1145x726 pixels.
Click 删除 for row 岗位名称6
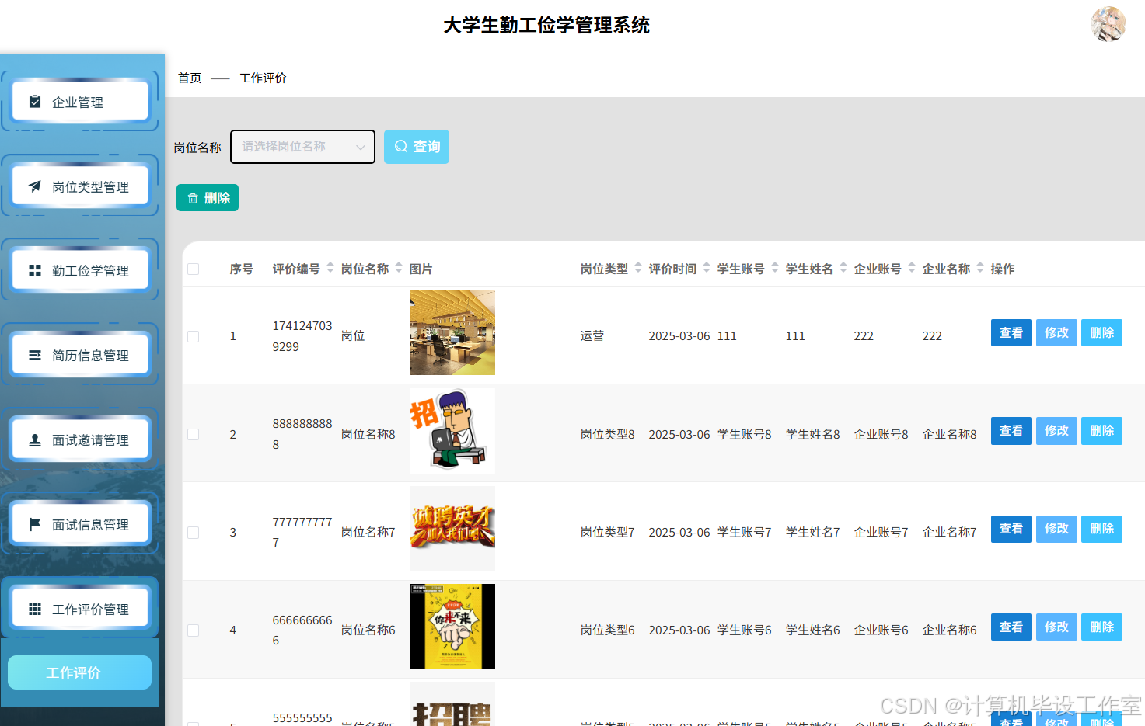(1102, 627)
